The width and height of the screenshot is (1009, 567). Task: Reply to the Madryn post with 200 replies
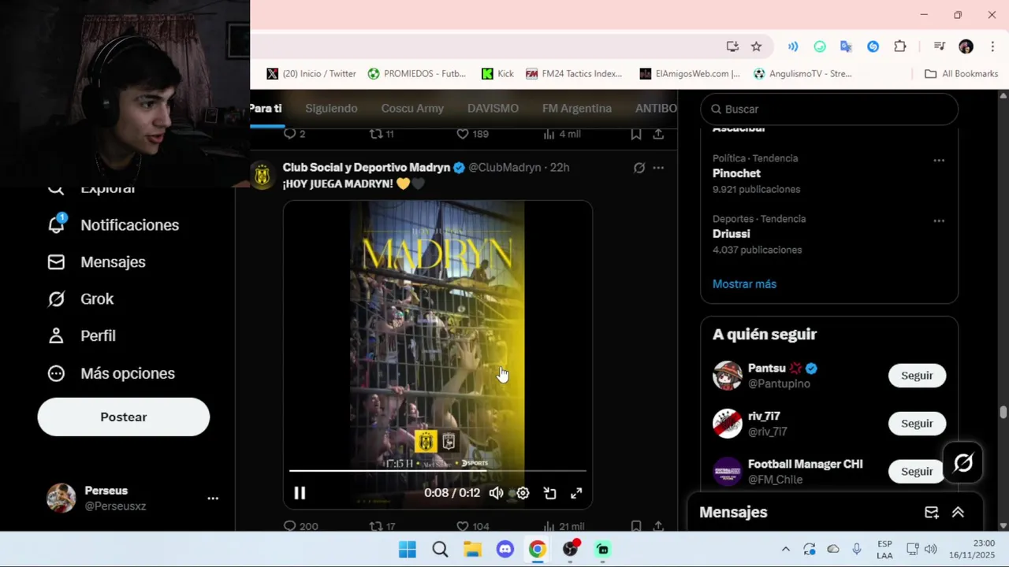point(300,526)
